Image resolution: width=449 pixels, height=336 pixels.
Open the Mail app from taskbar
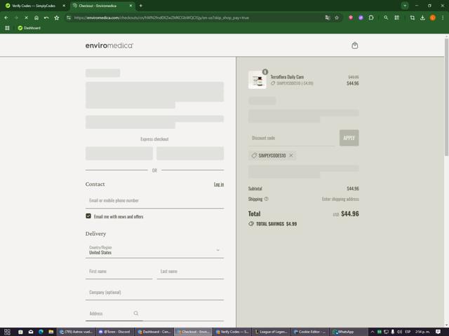[31, 332]
